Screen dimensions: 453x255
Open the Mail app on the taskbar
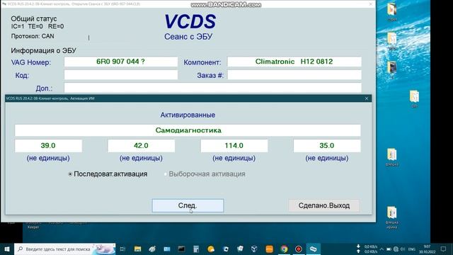(167, 249)
